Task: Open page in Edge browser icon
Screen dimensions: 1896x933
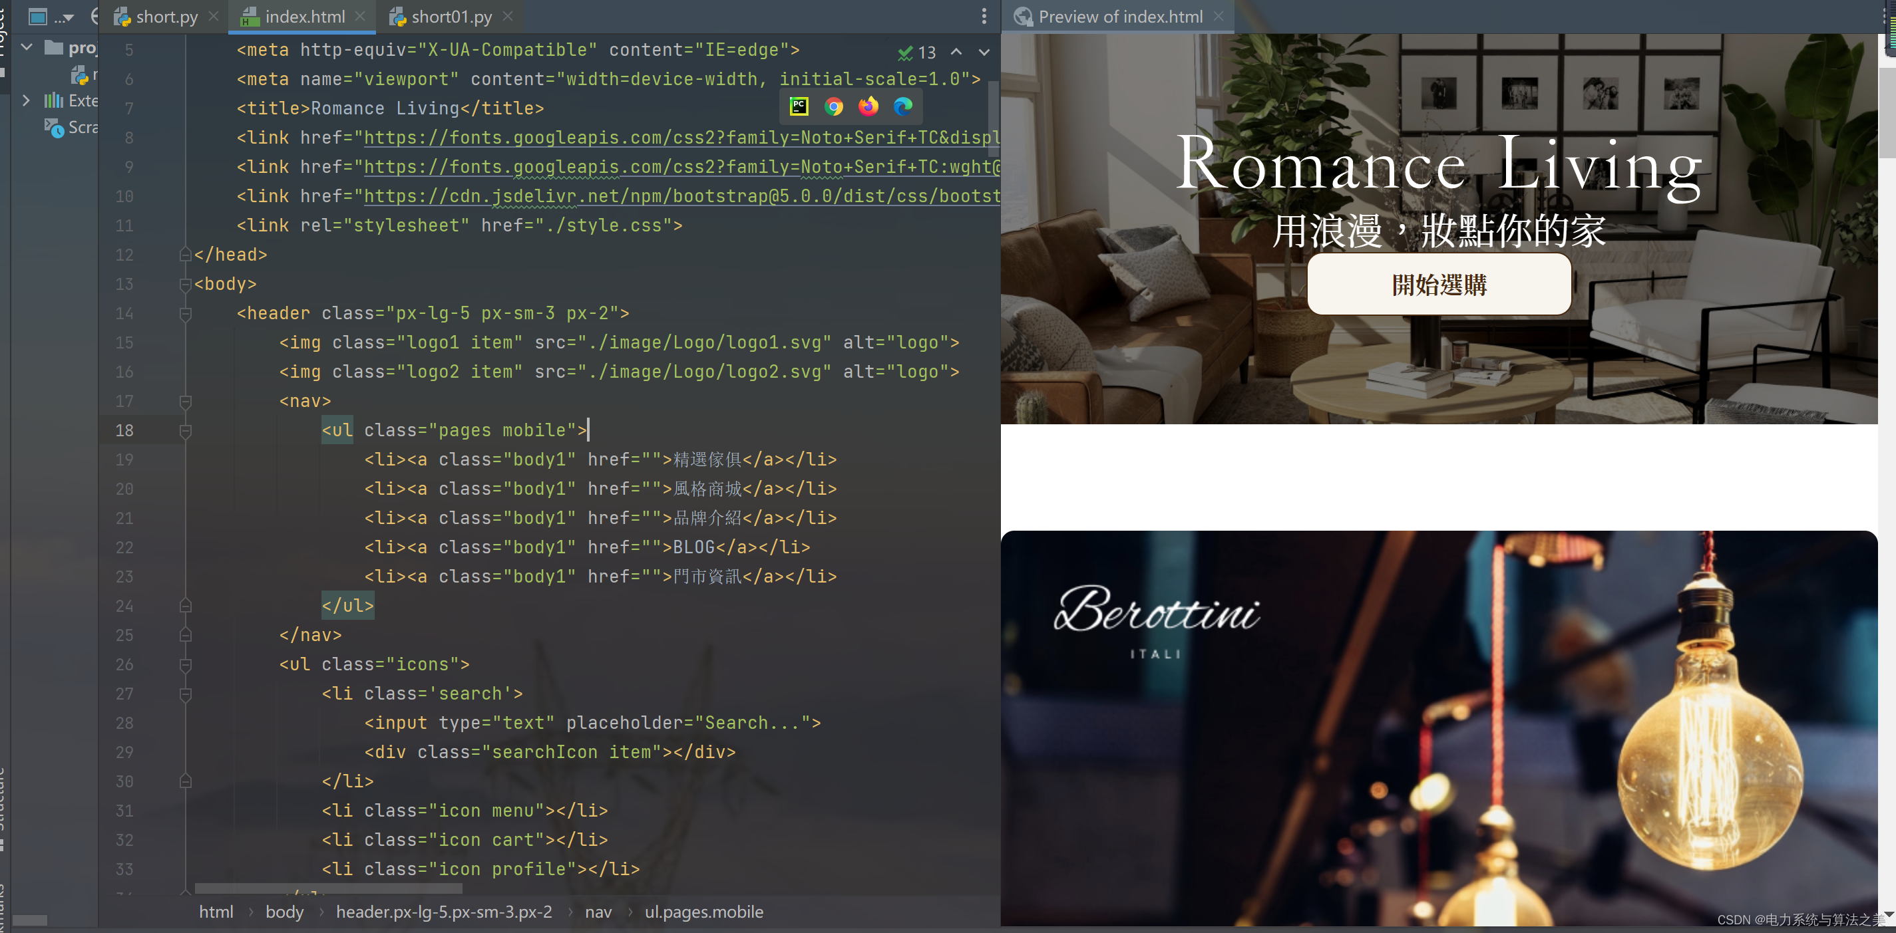Action: (903, 106)
